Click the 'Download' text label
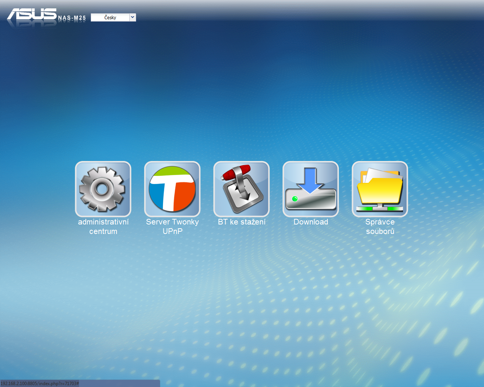Viewport: 484px width, 387px height. pos(311,222)
